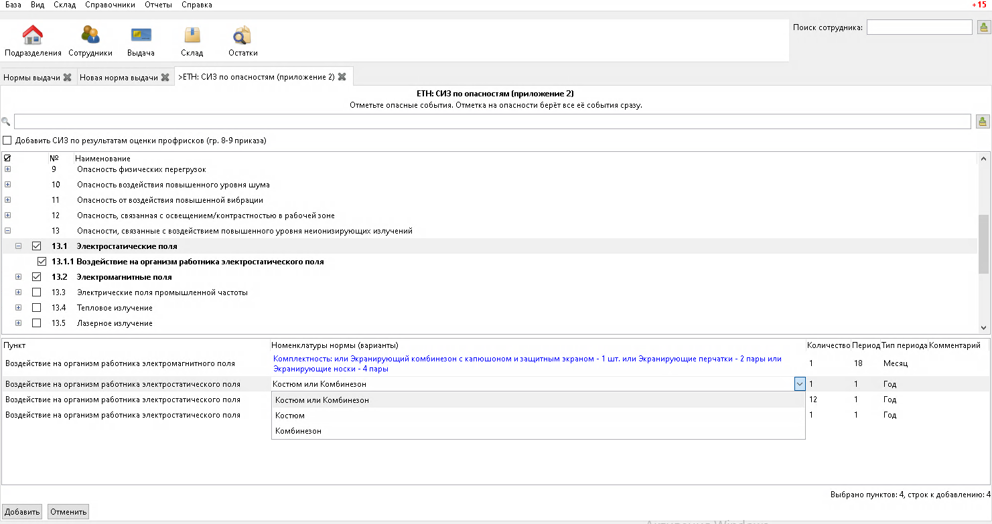Open the Склад toolbar icon

pos(192,41)
